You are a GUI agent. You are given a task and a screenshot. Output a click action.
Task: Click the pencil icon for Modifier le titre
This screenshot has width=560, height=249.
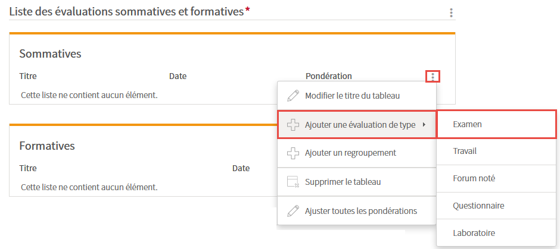coord(293,96)
